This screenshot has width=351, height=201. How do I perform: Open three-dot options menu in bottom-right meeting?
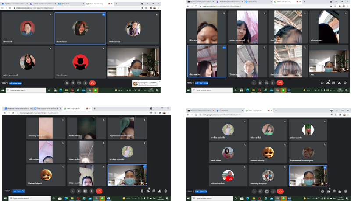(x=272, y=191)
